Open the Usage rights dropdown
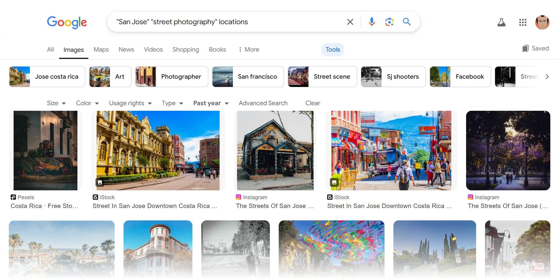Screen dimensions: 558x279 (x=130, y=103)
